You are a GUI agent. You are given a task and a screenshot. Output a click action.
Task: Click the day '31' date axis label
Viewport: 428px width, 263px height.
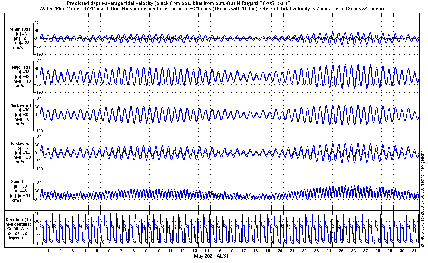(414, 251)
